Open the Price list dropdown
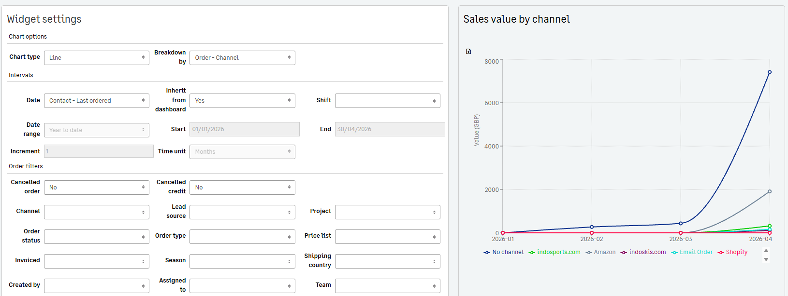788x296 pixels. point(388,237)
